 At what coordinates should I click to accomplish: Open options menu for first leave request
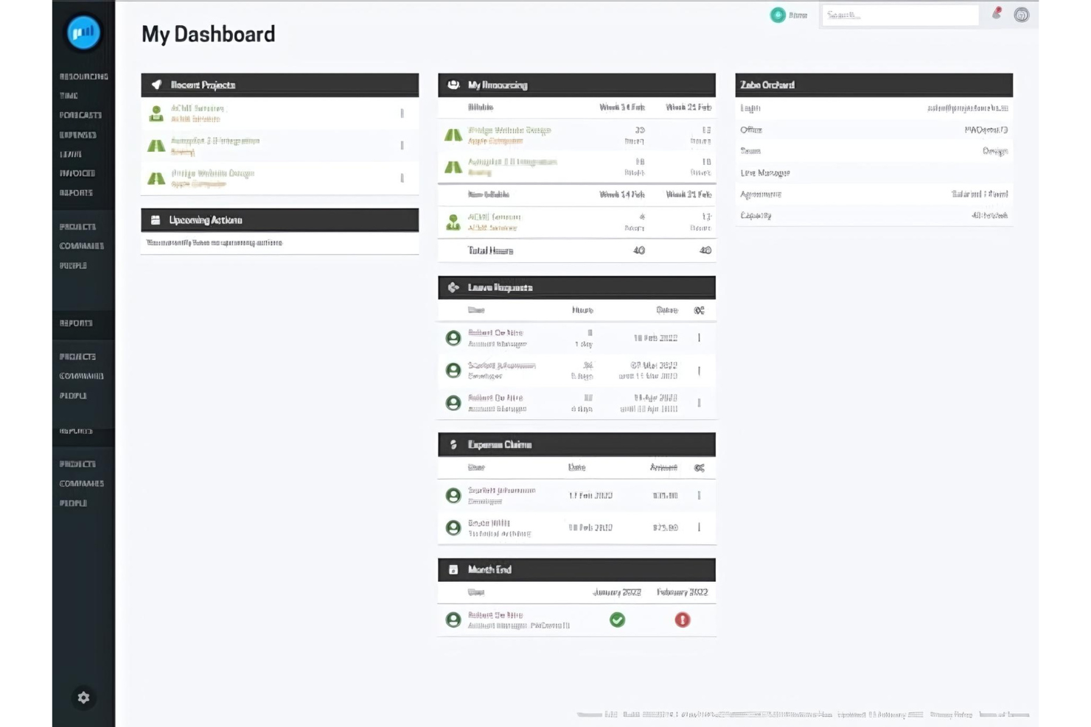tap(699, 338)
